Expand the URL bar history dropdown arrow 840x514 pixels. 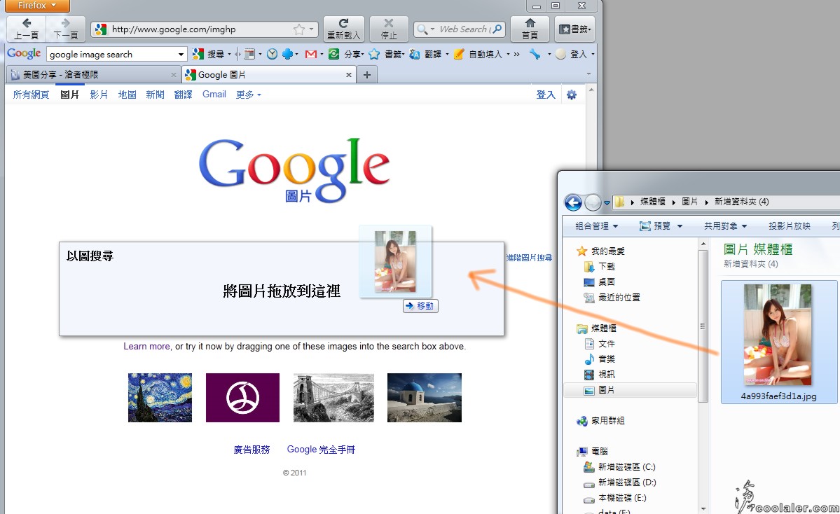click(x=311, y=29)
